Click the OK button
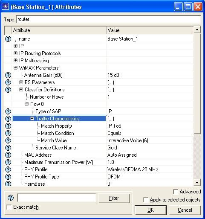Screen dimensions: 205x219 [150, 210]
